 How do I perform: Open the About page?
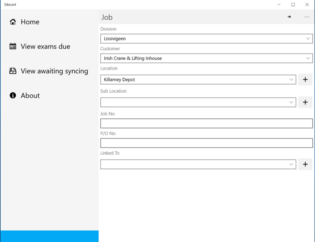point(30,96)
